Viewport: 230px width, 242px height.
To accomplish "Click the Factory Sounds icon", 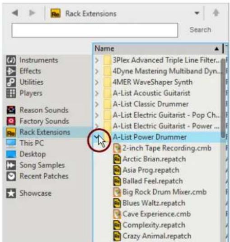I will (11, 121).
